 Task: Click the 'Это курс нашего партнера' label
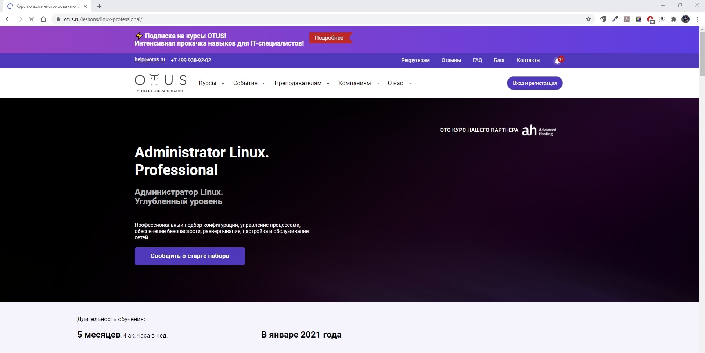click(x=479, y=130)
